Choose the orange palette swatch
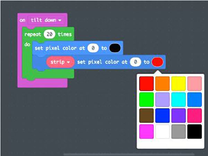Viewport: 208px width, 156px height. [162, 84]
